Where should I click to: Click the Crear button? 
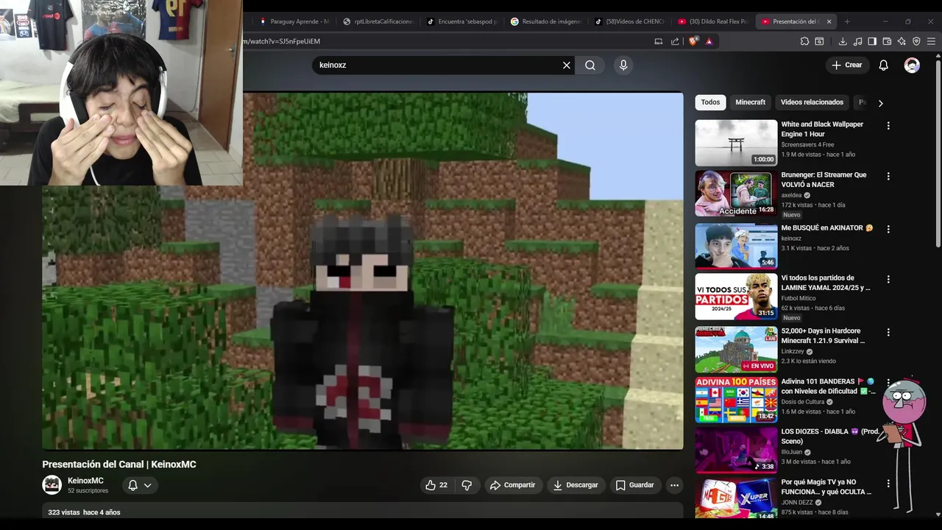(x=846, y=65)
